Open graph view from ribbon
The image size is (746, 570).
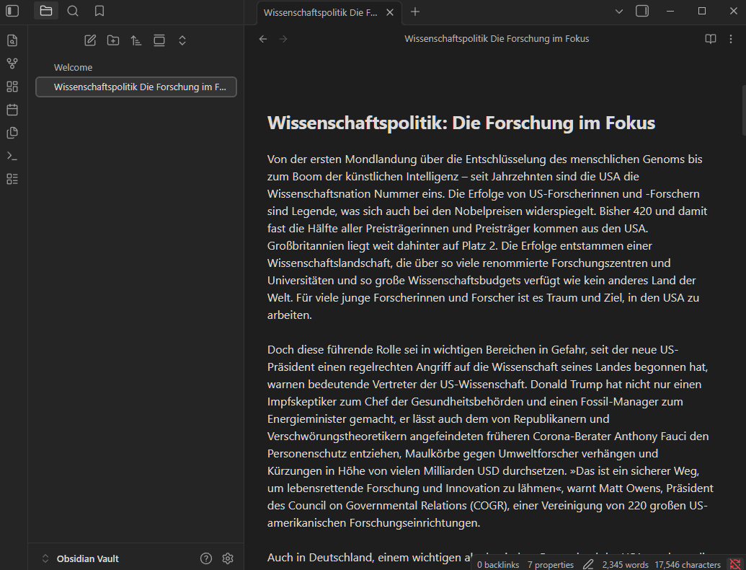coord(12,63)
